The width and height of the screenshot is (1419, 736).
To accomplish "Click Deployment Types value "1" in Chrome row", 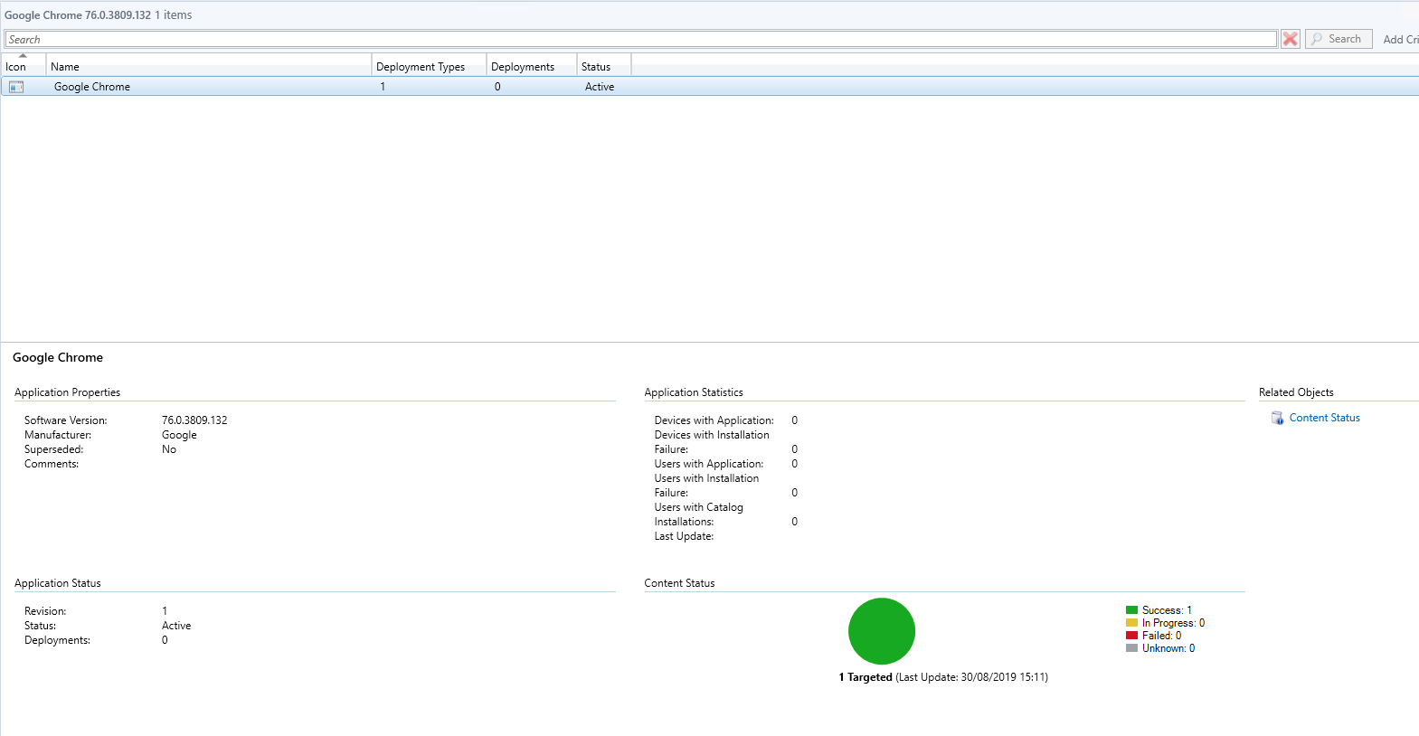I will point(383,87).
